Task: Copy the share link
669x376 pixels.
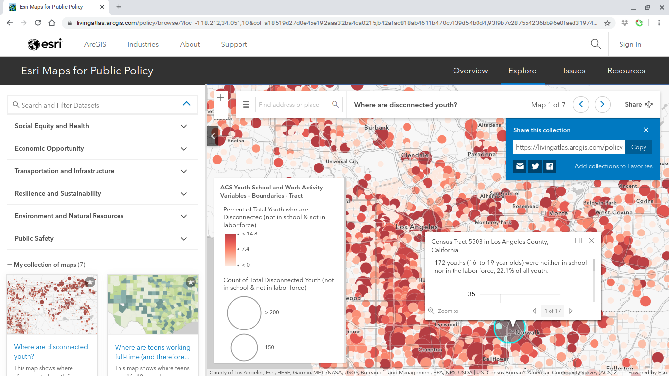Action: (639, 147)
